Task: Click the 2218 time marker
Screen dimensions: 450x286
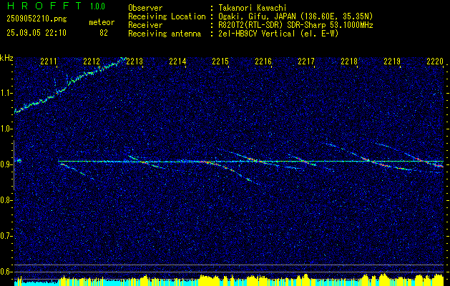Action: pos(349,61)
